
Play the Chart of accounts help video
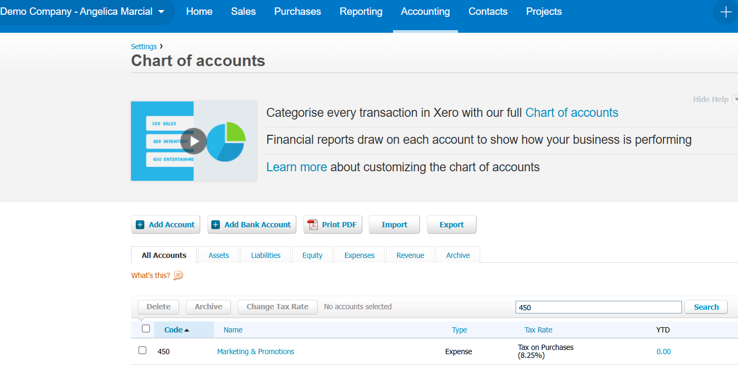193,141
